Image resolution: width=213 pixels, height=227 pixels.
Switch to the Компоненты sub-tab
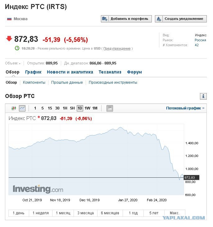(34, 82)
